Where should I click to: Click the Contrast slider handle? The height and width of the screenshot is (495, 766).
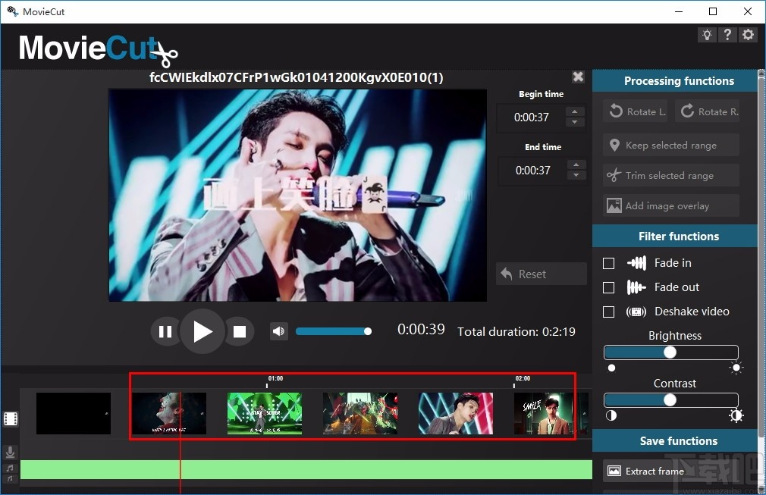click(x=670, y=399)
